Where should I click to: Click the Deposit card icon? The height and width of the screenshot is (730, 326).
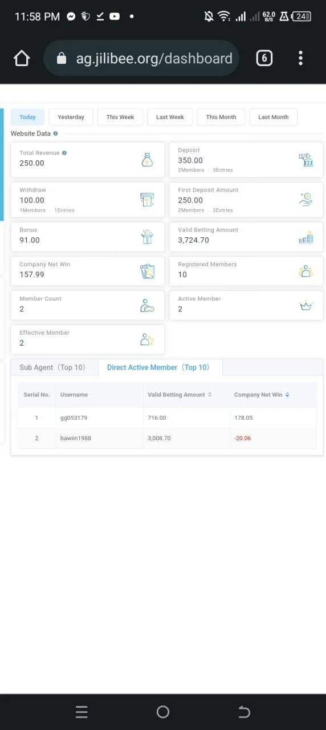coord(306,160)
